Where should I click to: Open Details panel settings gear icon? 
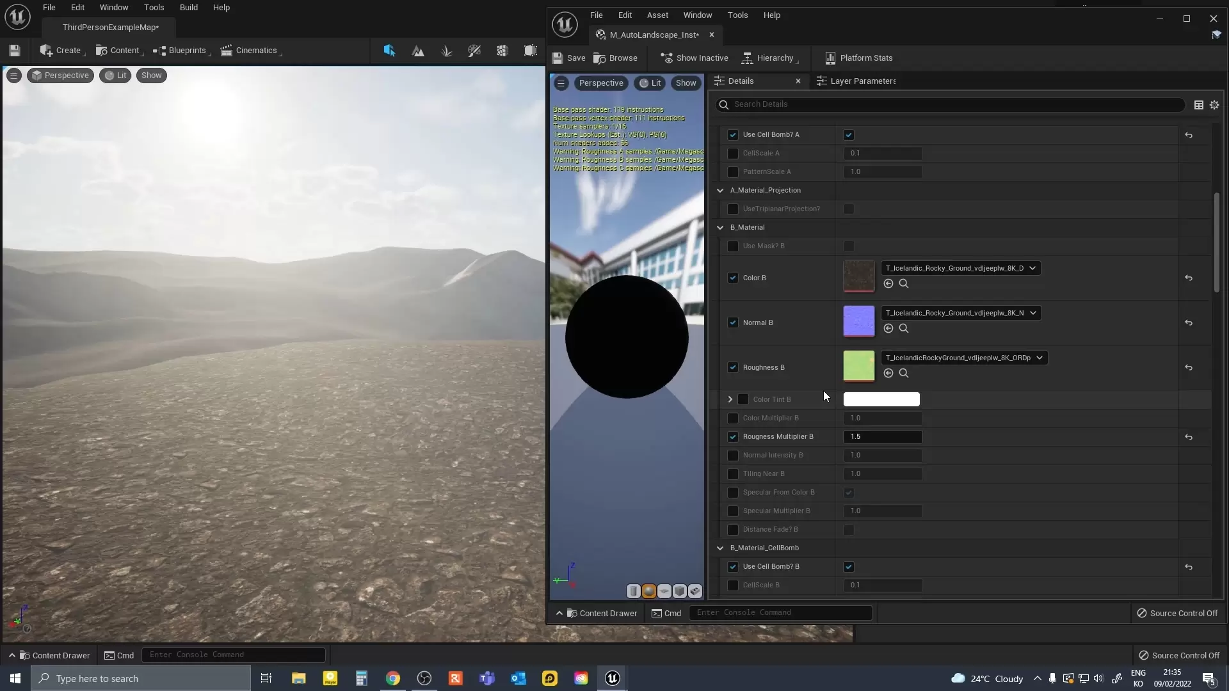pyautogui.click(x=1214, y=105)
